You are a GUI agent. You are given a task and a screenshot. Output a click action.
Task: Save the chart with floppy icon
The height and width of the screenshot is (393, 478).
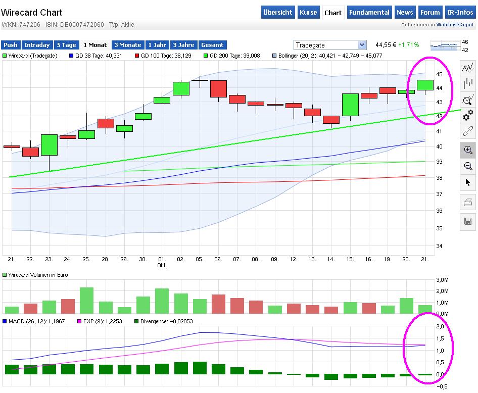[x=467, y=221]
